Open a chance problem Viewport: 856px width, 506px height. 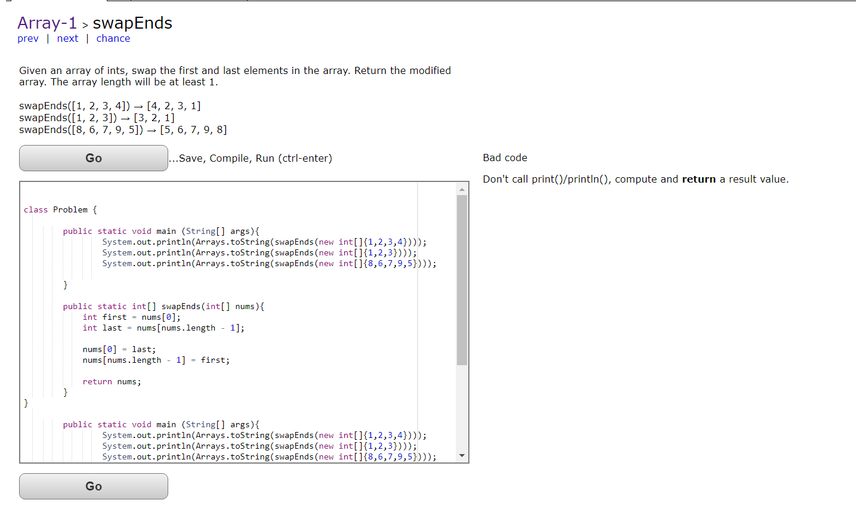click(113, 38)
